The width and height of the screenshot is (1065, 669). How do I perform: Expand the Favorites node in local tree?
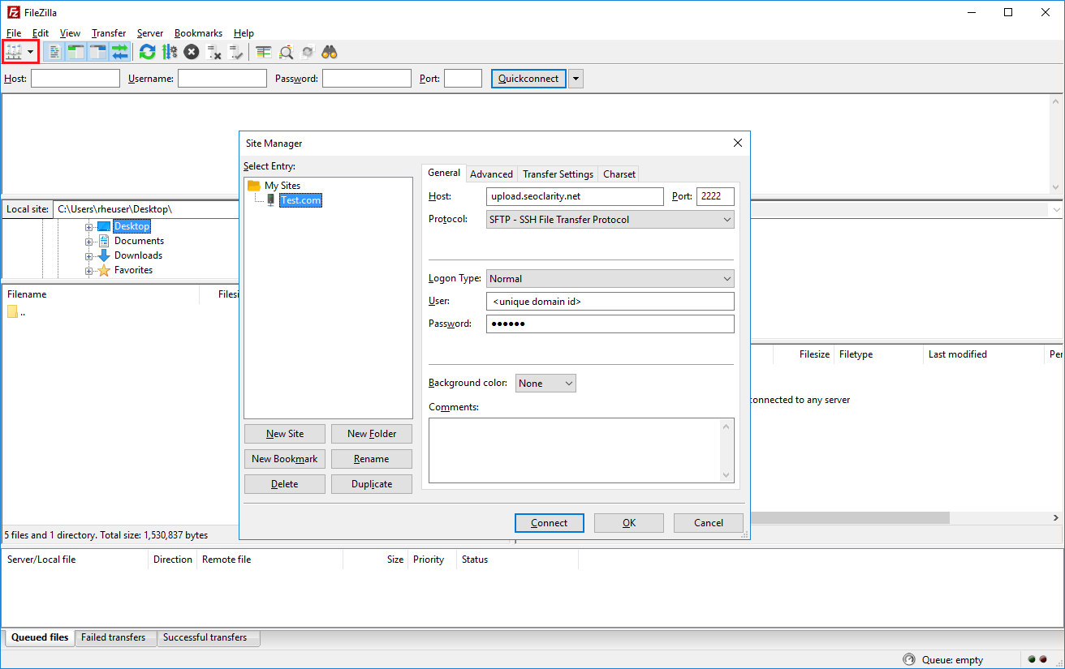click(89, 271)
